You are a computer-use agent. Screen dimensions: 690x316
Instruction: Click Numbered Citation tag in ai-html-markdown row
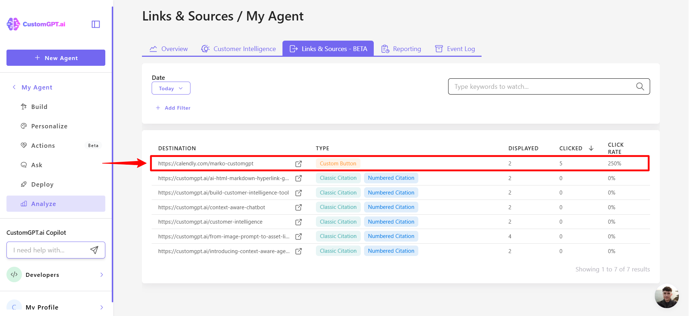click(x=391, y=178)
